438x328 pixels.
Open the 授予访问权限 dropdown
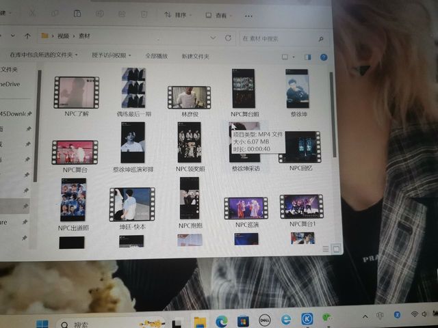pyautogui.click(x=111, y=55)
